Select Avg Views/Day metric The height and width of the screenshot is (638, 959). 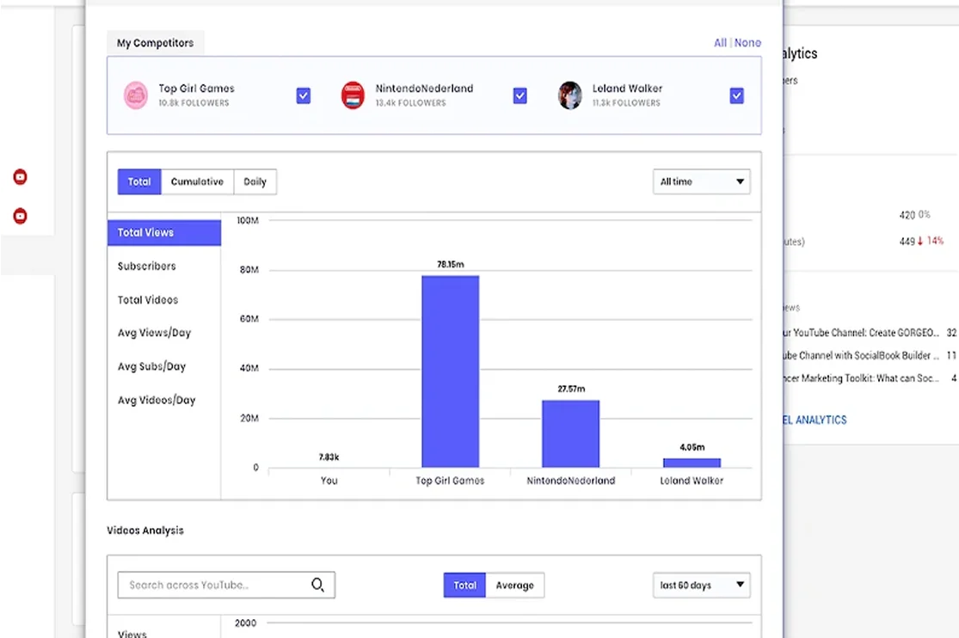(154, 333)
